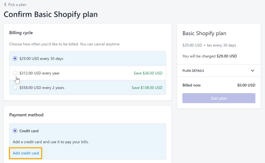Choose the $312.00 USD every year radio button
Viewport: 265px width, 163px height.
click(15, 73)
